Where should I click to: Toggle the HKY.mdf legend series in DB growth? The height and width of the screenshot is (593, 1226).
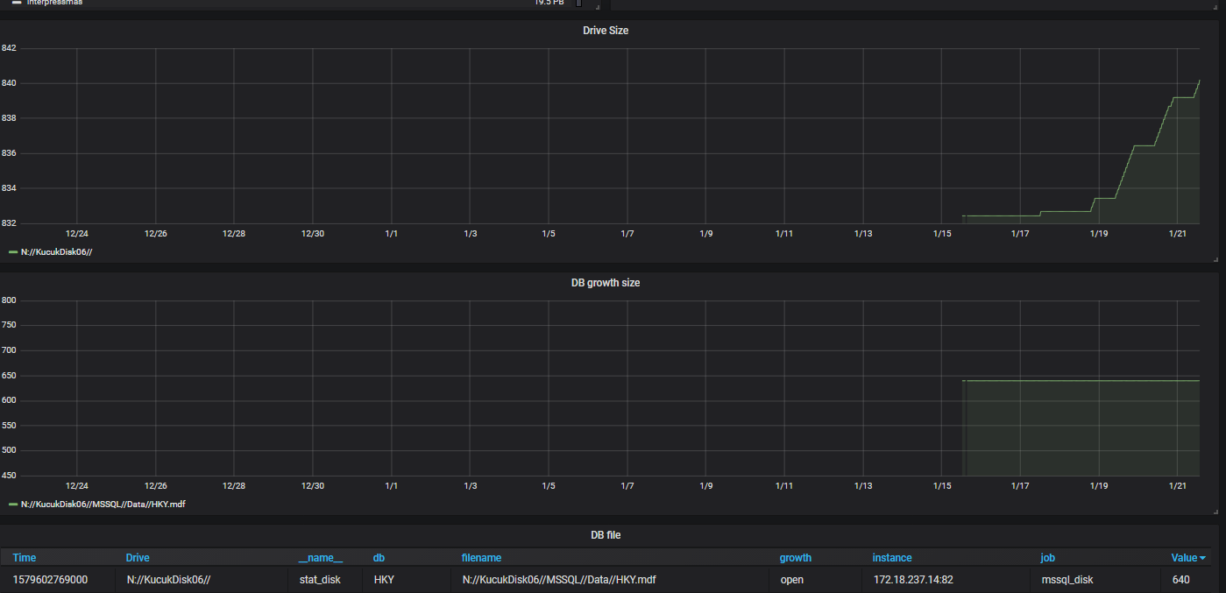[103, 505]
